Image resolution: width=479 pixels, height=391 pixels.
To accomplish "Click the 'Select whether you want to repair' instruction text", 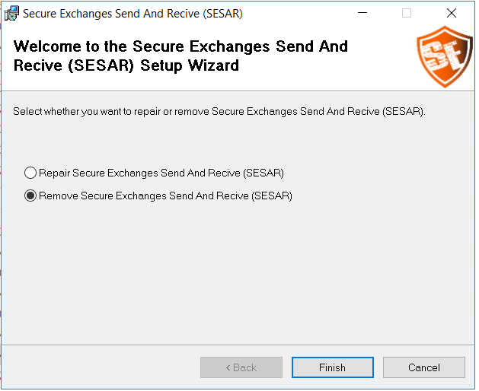I will 219,111.
